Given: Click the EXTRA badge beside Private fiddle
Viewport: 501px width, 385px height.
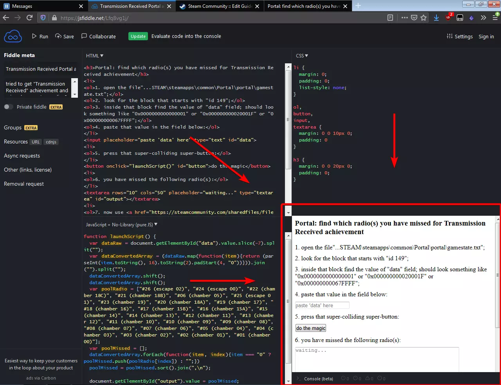Looking at the screenshot, I should pos(56,107).
